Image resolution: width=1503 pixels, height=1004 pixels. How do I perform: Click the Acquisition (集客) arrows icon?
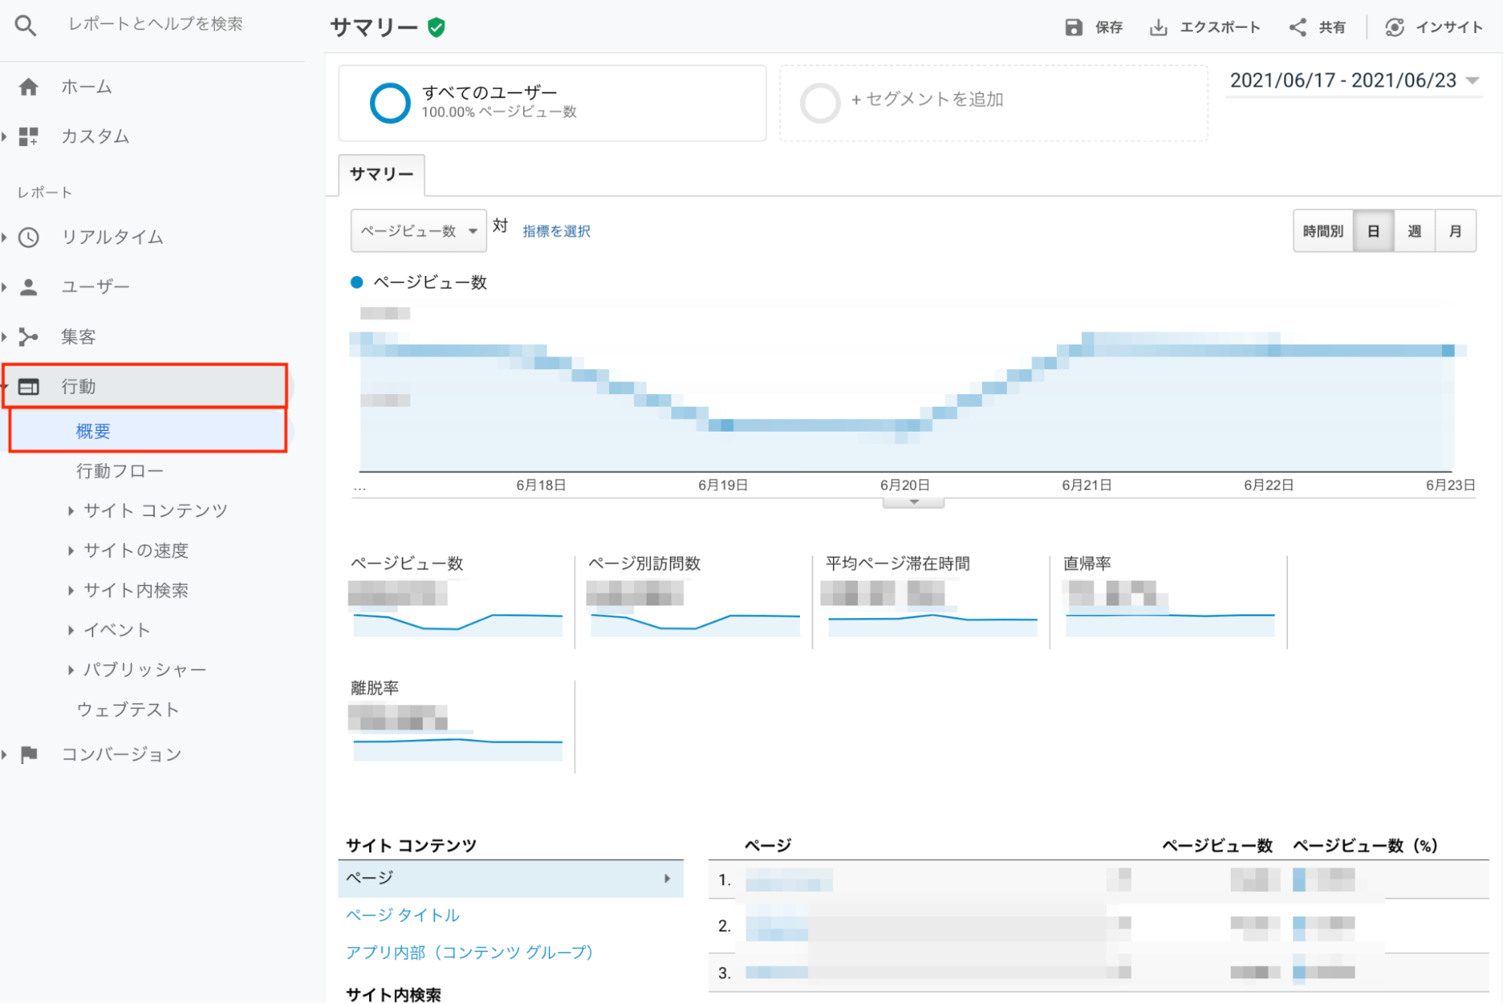click(29, 337)
